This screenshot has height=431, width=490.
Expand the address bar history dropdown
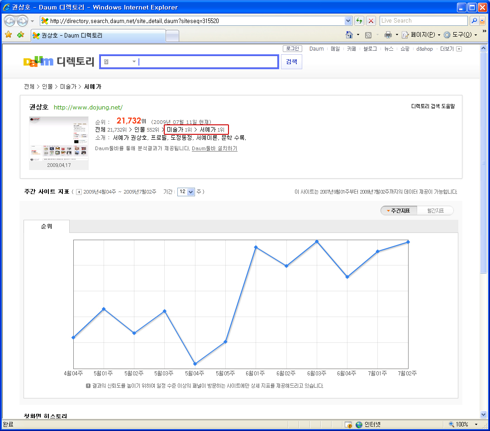coord(348,21)
